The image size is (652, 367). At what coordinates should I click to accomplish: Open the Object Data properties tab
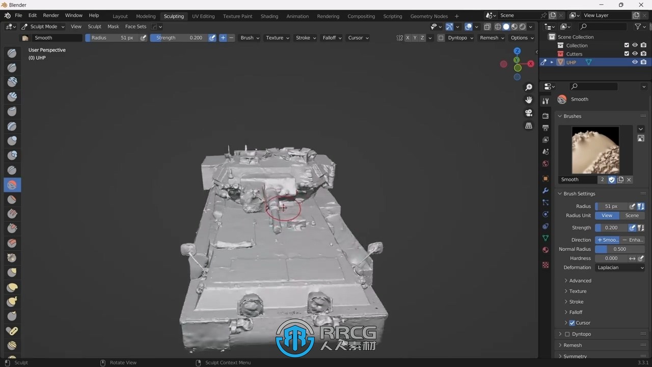[546, 238]
